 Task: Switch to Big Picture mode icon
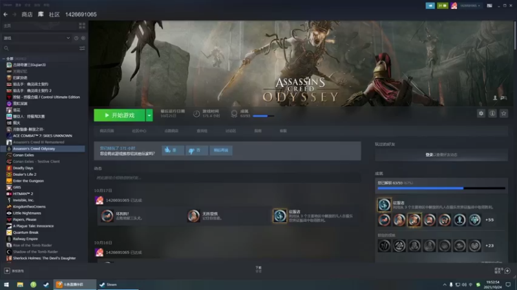click(x=489, y=6)
